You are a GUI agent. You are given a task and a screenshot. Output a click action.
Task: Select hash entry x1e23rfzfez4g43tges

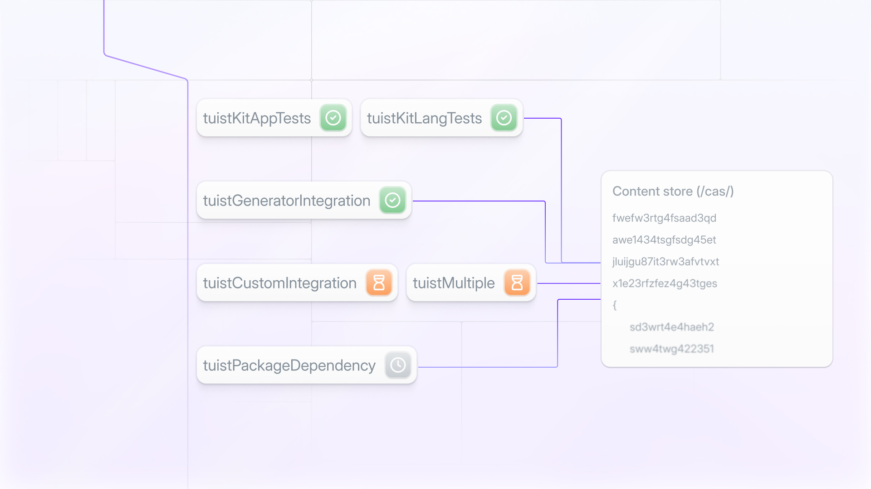[665, 283]
